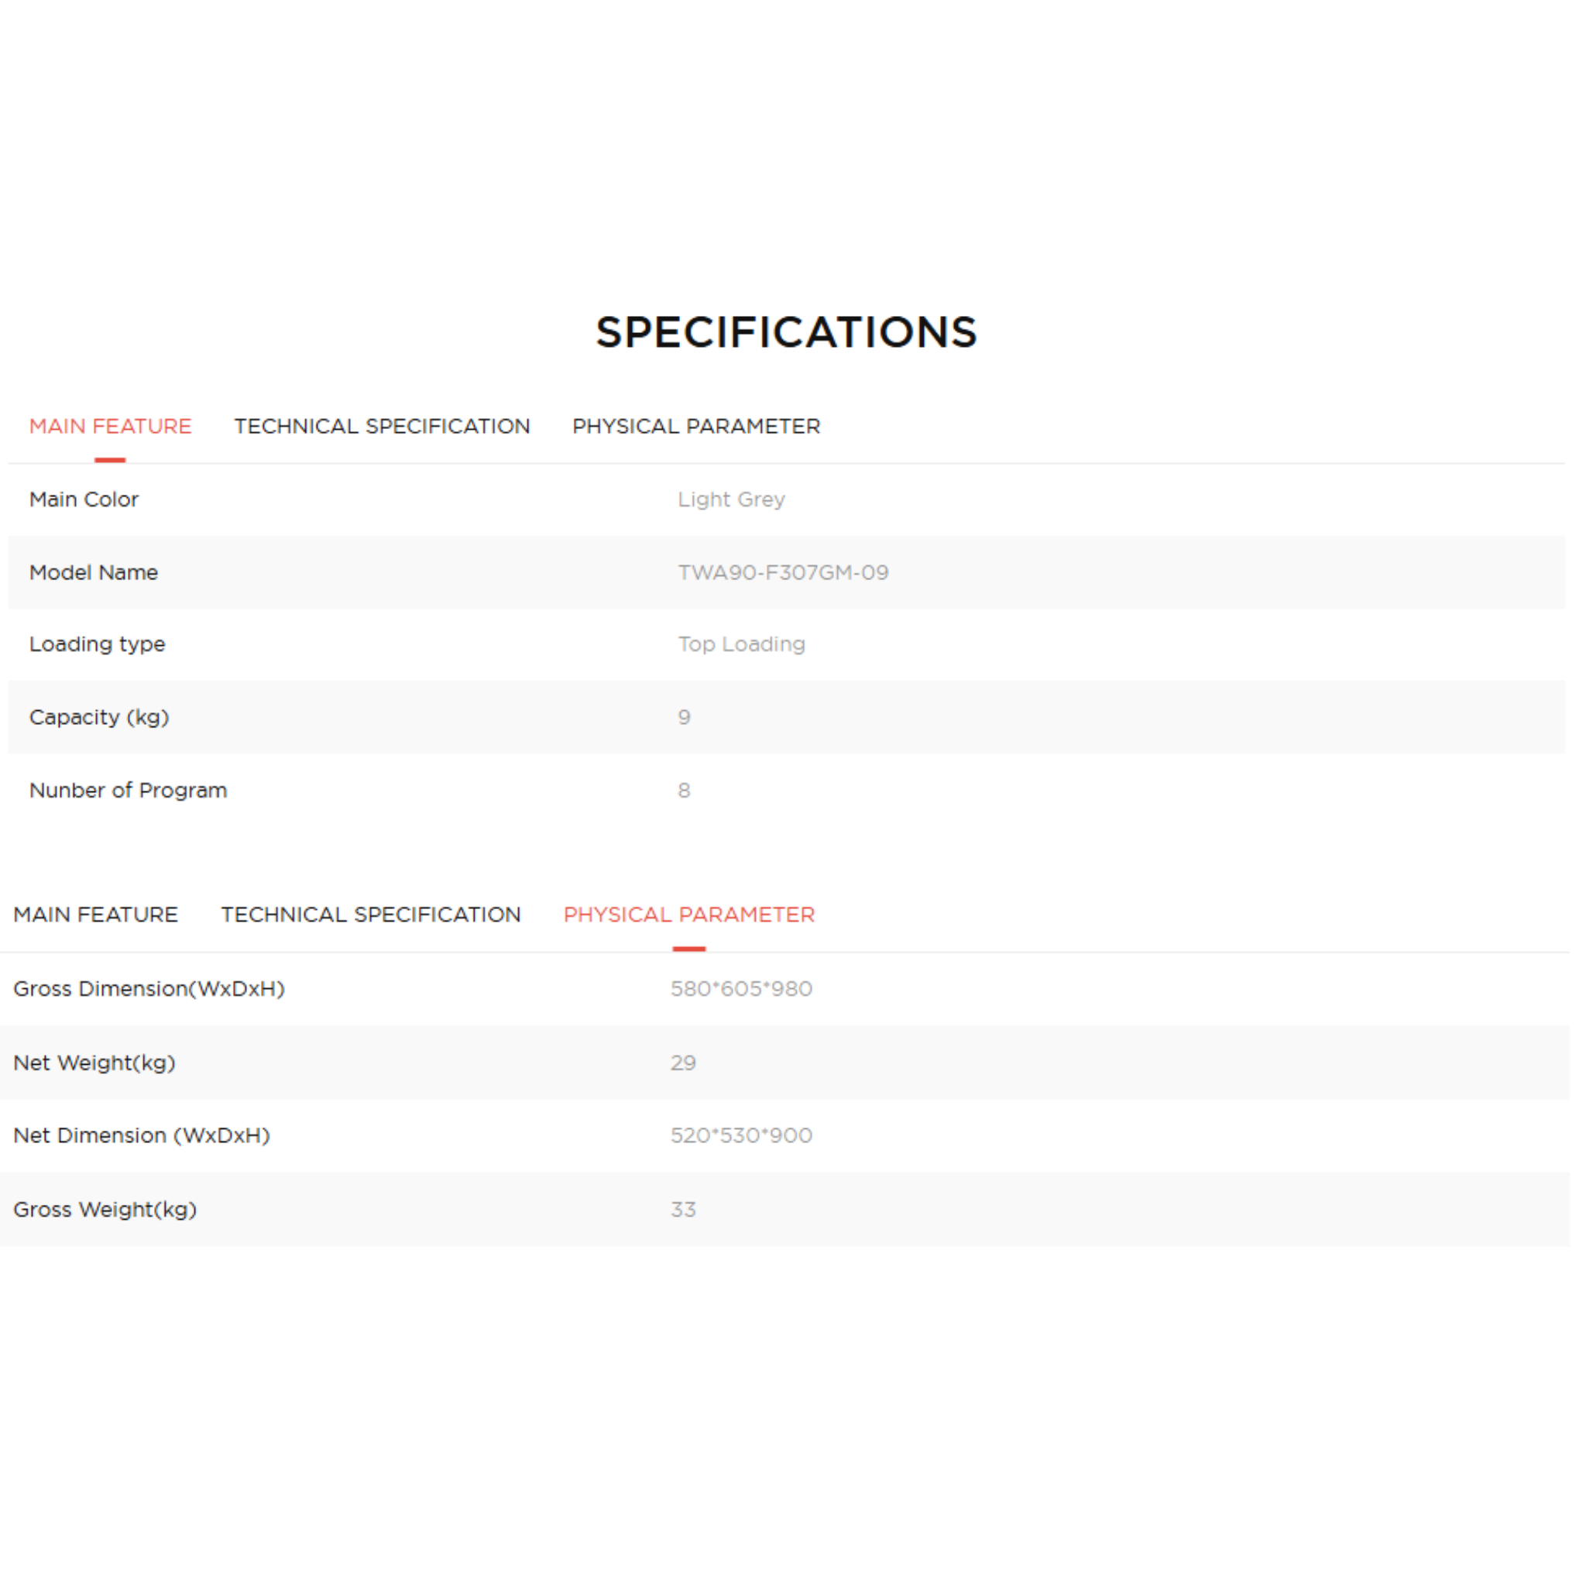The image size is (1586, 1586).
Task: Click the Capacity (kg) label
Action: (x=98, y=717)
